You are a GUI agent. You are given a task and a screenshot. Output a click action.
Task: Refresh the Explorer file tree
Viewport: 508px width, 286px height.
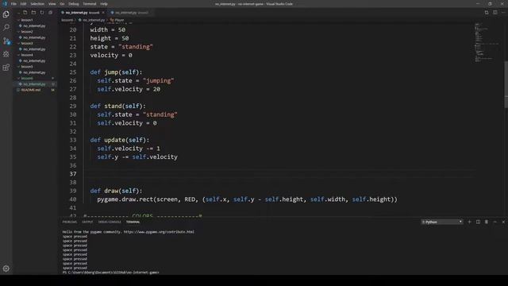pos(42,13)
